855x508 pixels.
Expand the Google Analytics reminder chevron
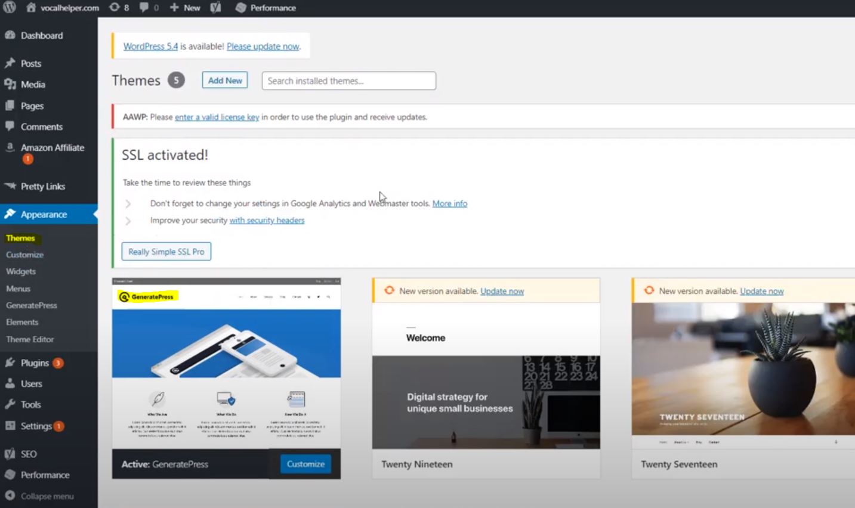tap(128, 203)
